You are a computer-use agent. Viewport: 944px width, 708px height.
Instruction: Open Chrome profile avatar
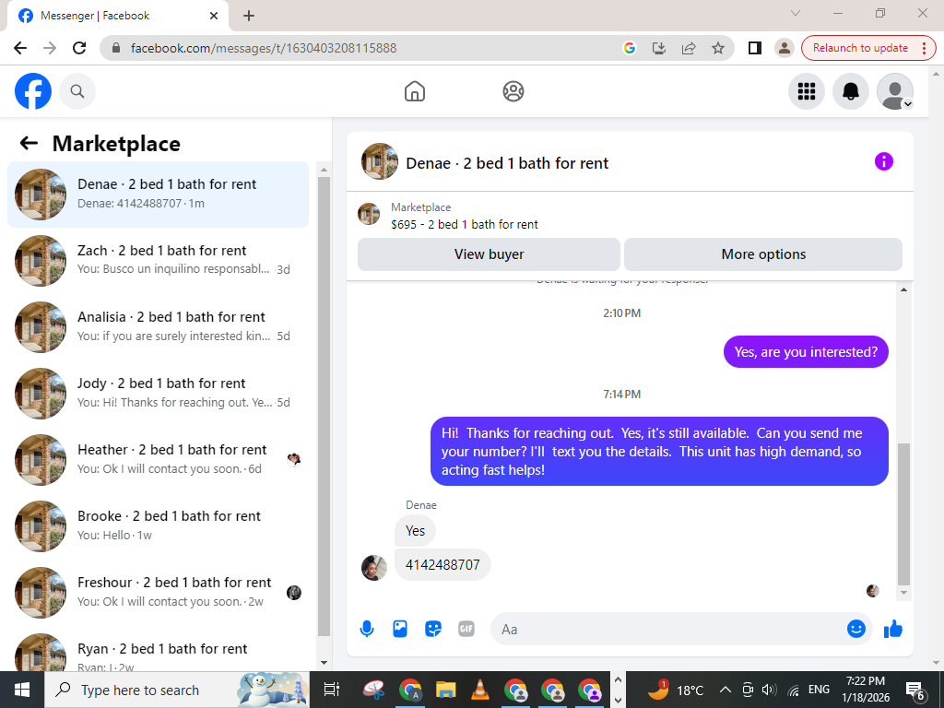784,48
